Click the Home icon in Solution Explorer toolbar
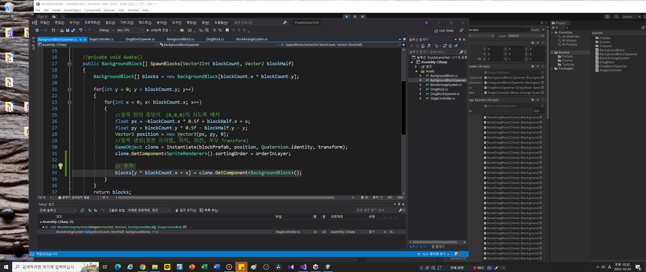Image resolution: width=646 pixels, height=272 pixels. click(x=423, y=46)
